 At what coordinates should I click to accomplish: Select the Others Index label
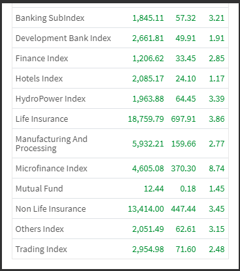click(40, 229)
